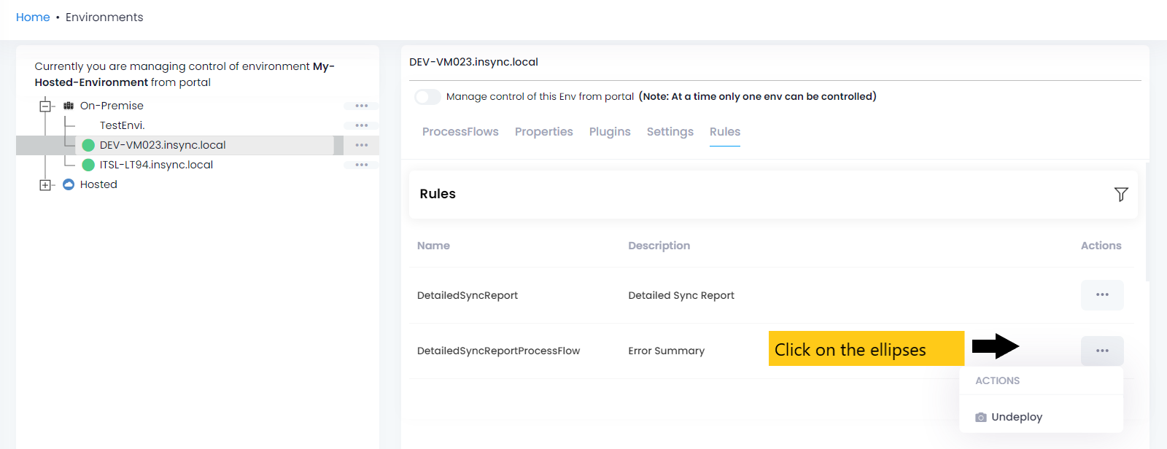1167x449 pixels.
Task: Click the Name column header
Action: [x=433, y=246]
